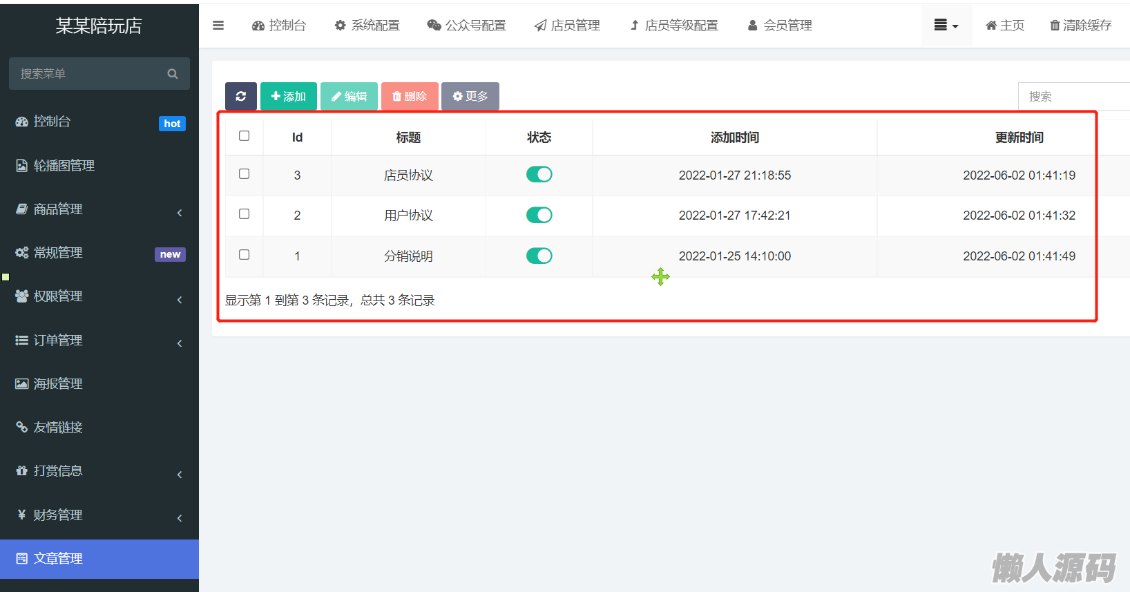The height and width of the screenshot is (592, 1130).
Task: Click the 清除缓存 trash icon
Action: [1055, 26]
